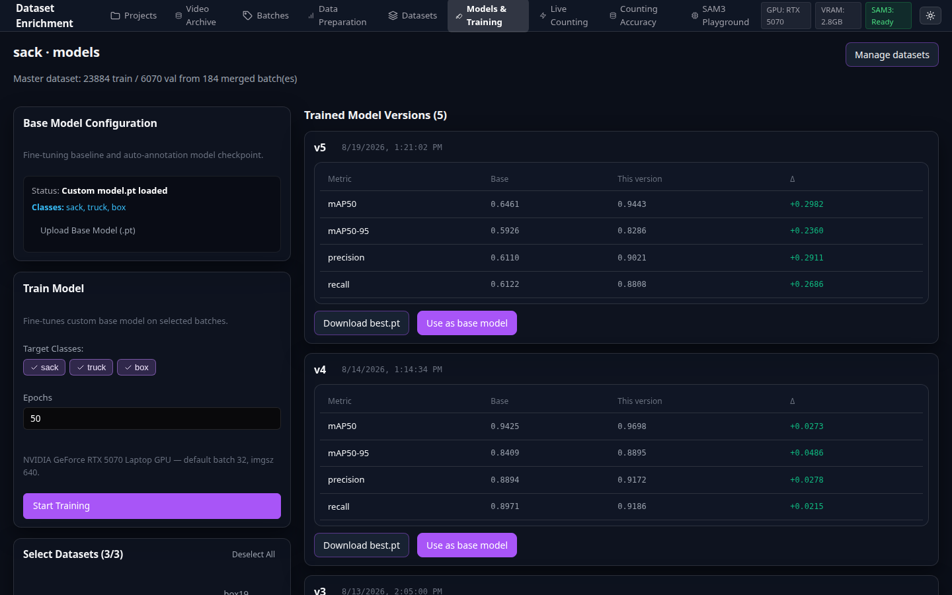This screenshot has width=952, height=595.
Task: Click the v5 precision base value 0.6110
Action: [505, 258]
